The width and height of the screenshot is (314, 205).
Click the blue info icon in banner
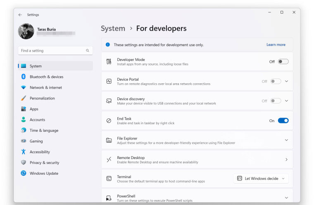(x=108, y=45)
